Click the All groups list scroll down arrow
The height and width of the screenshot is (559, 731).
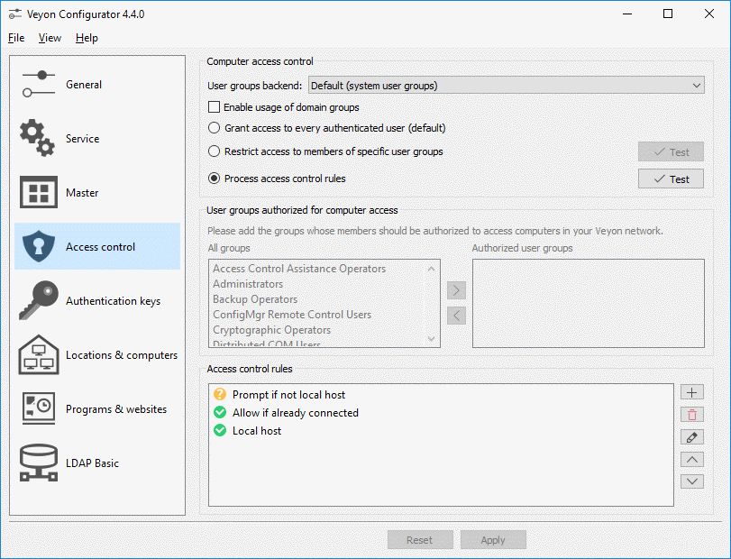point(431,338)
